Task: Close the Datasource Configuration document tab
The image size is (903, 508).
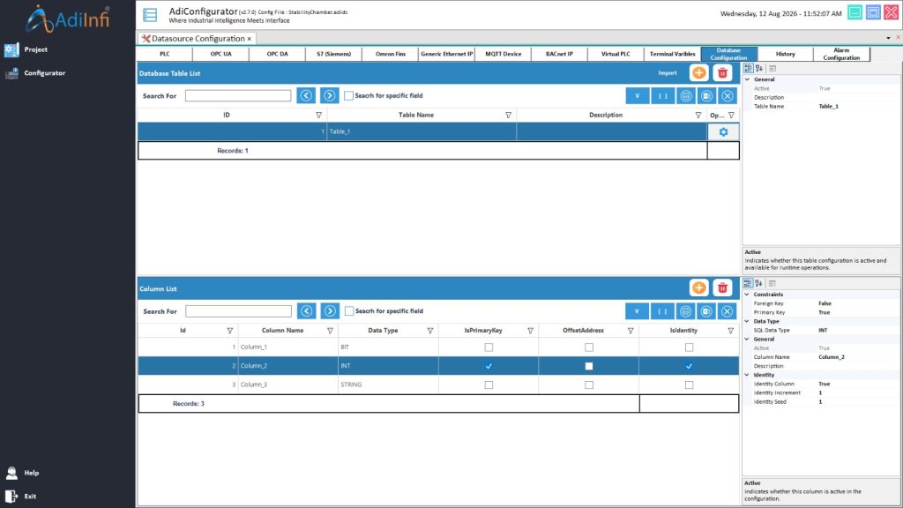Action: tap(250, 39)
